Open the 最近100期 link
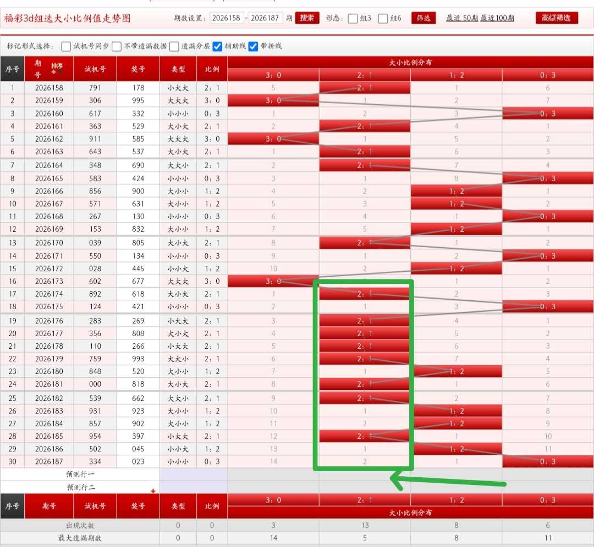The height and width of the screenshot is (547, 594). (497, 18)
